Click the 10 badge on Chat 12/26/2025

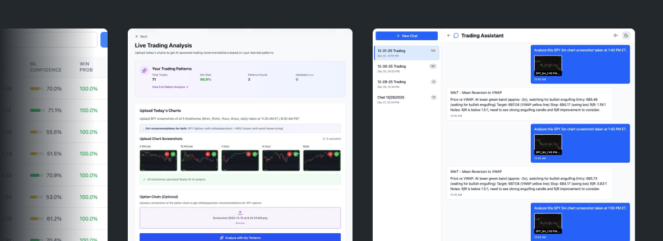433,97
